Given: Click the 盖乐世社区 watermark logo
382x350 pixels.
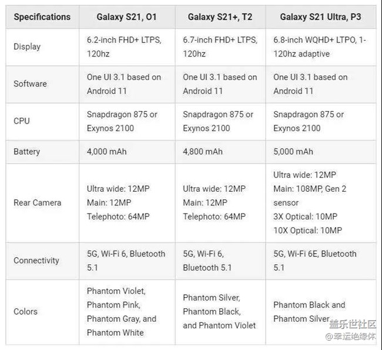Looking at the screenshot, I should [351, 324].
